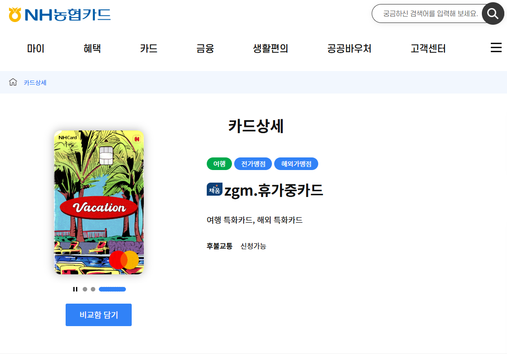Click the 비교함 담기 button
The width and height of the screenshot is (507, 354).
pos(98,315)
